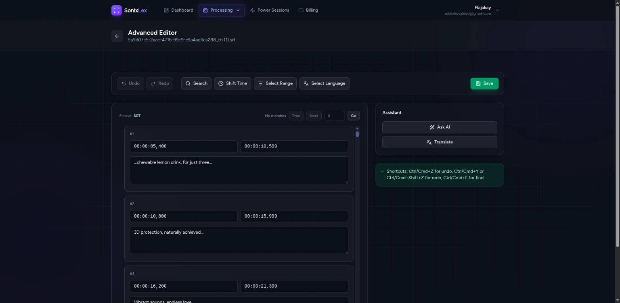The image size is (620, 303).
Task: Go back using the left arrow button
Action: pos(117,36)
